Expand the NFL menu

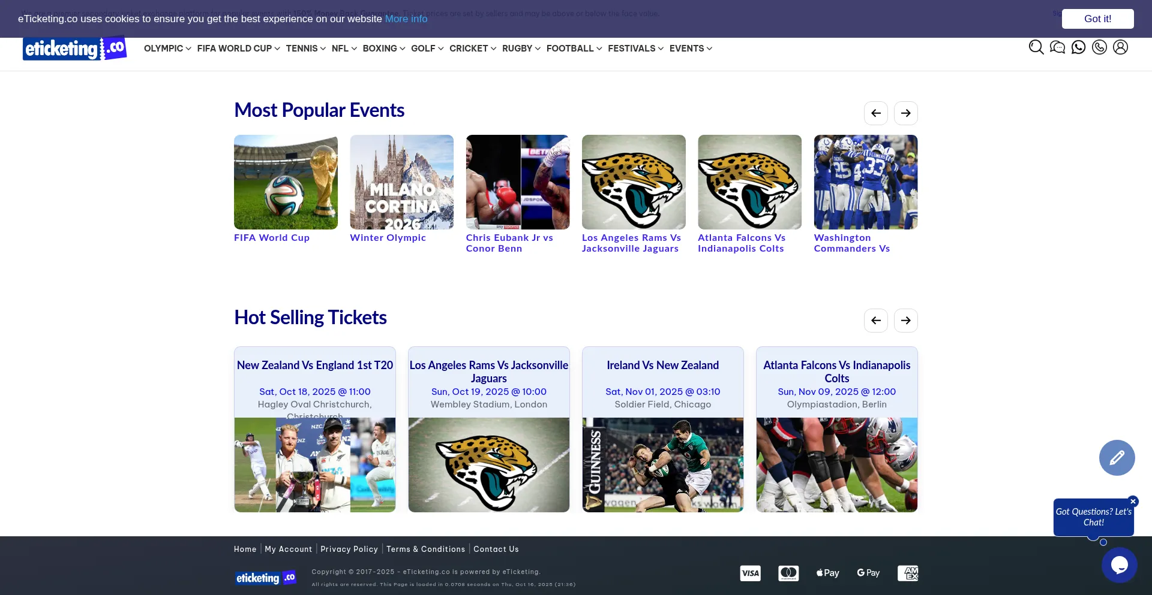344,49
